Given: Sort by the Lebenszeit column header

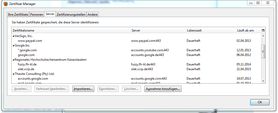Looking at the screenshot, I should (211, 30).
